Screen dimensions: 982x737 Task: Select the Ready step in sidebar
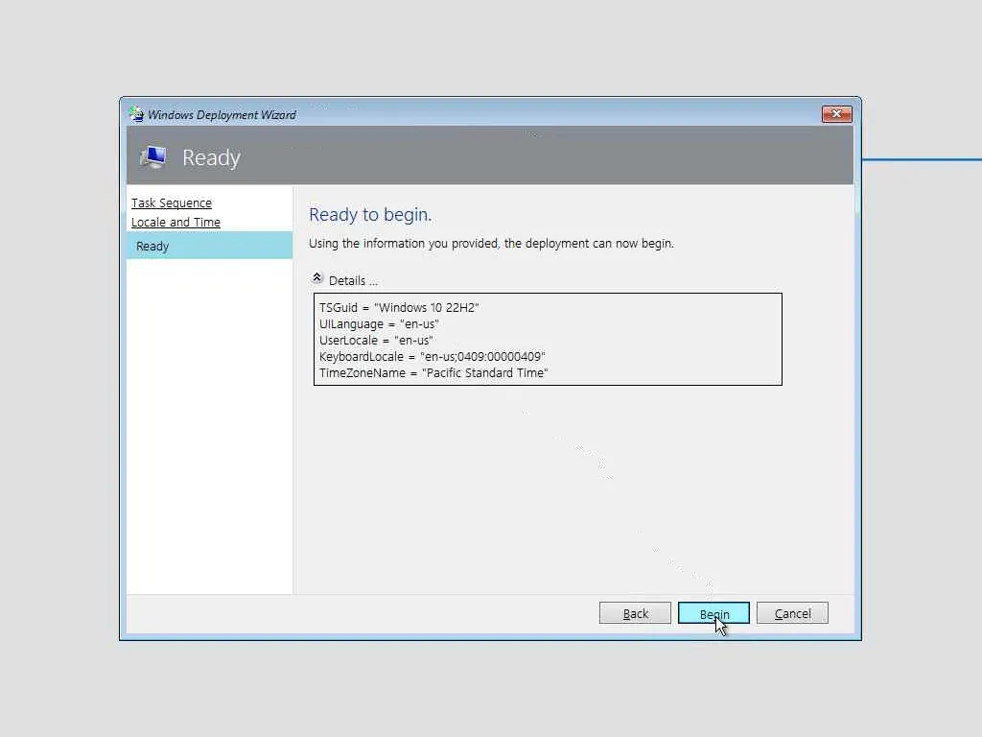pyautogui.click(x=209, y=246)
